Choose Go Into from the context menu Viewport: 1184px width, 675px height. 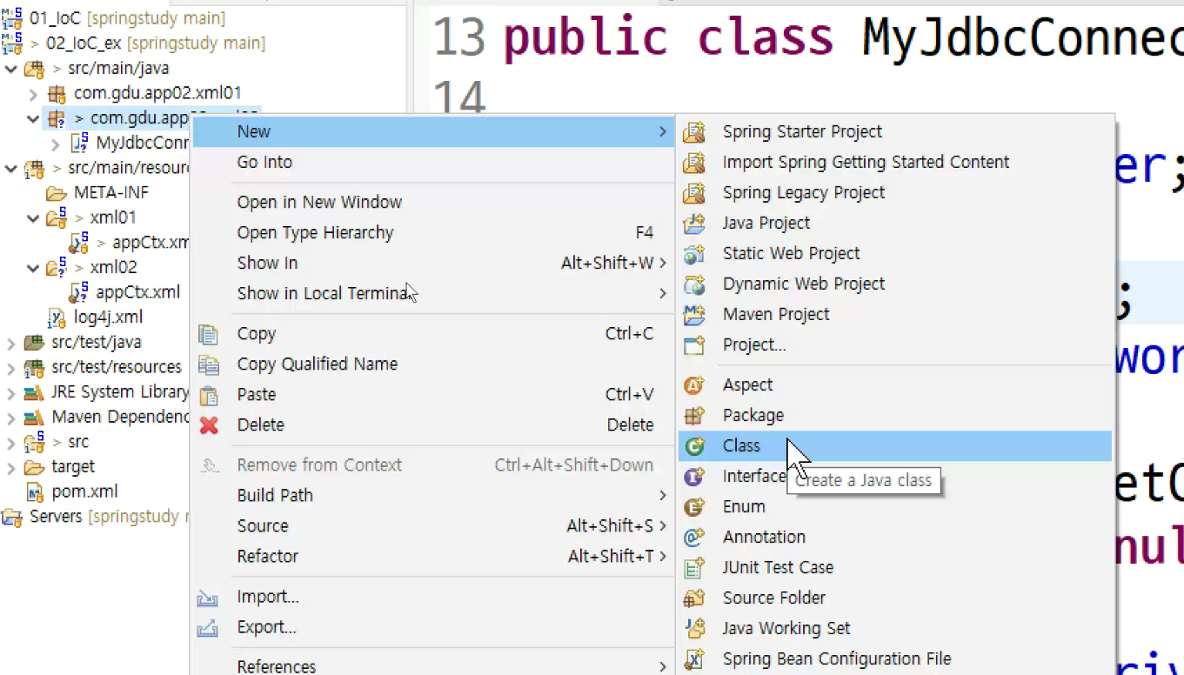[433, 162]
